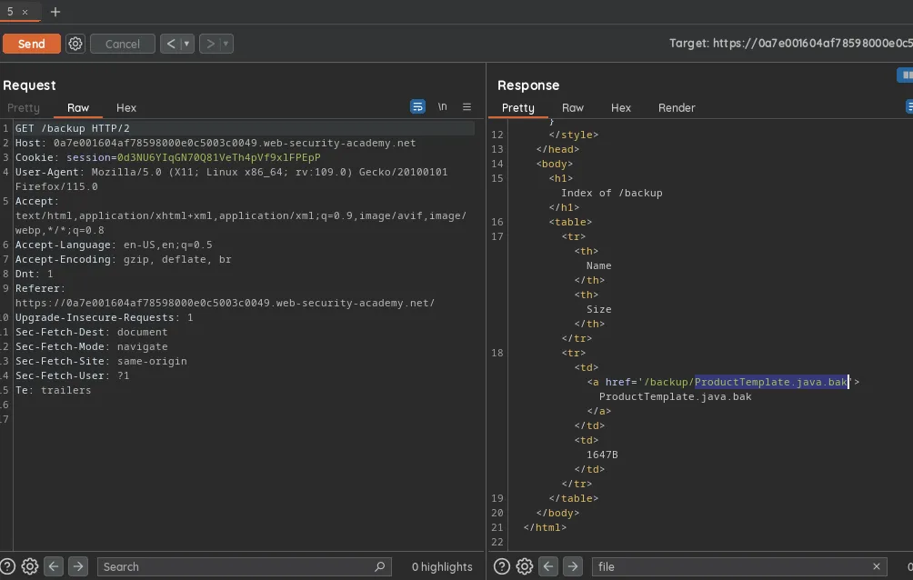Open the request panel hamburger menu
Screen dimensions: 913x580
tap(467, 106)
